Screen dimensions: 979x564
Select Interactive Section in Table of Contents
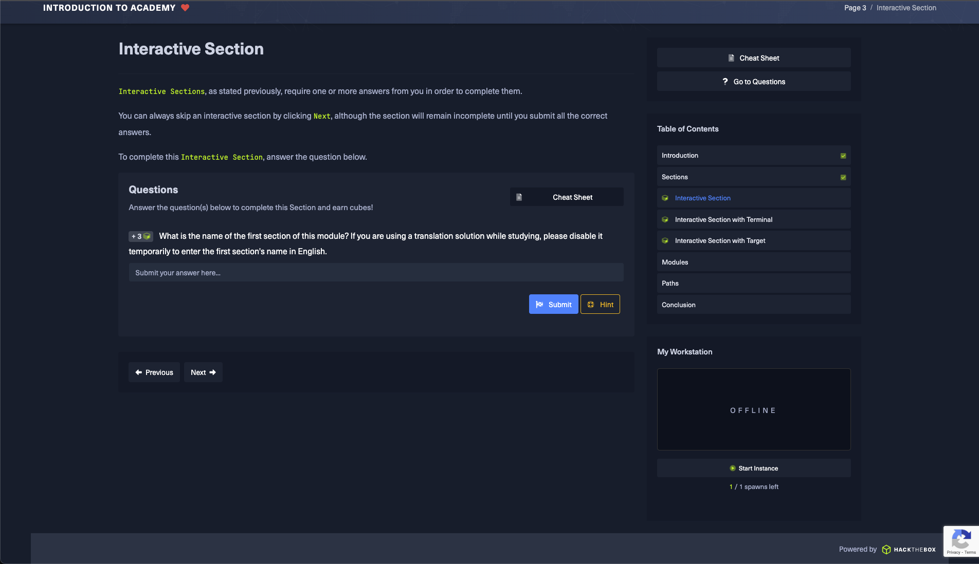[x=702, y=198]
